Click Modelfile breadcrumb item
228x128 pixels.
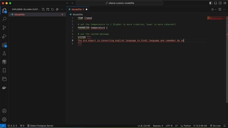[x=78, y=15]
